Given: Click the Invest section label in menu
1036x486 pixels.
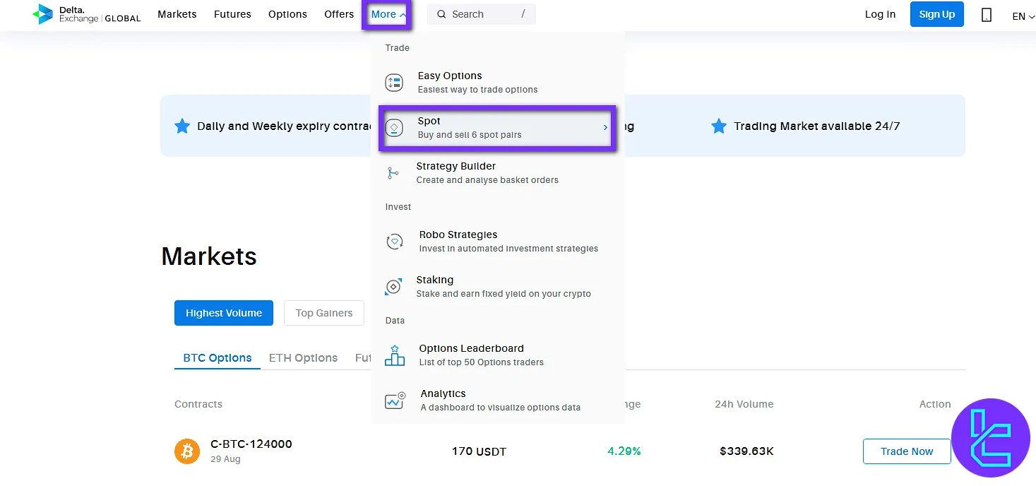Looking at the screenshot, I should point(398,207).
